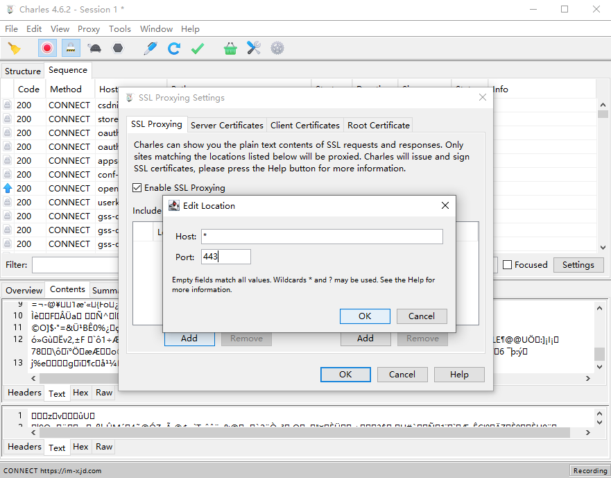Open response Hex tab in bottom pane

coord(80,447)
